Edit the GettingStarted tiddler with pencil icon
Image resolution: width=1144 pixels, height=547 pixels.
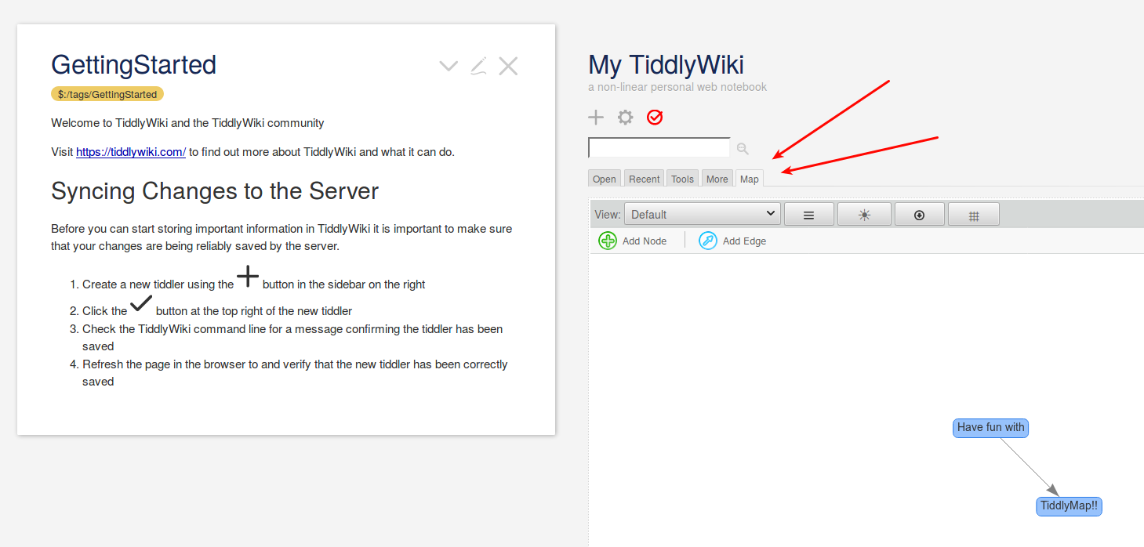point(478,66)
